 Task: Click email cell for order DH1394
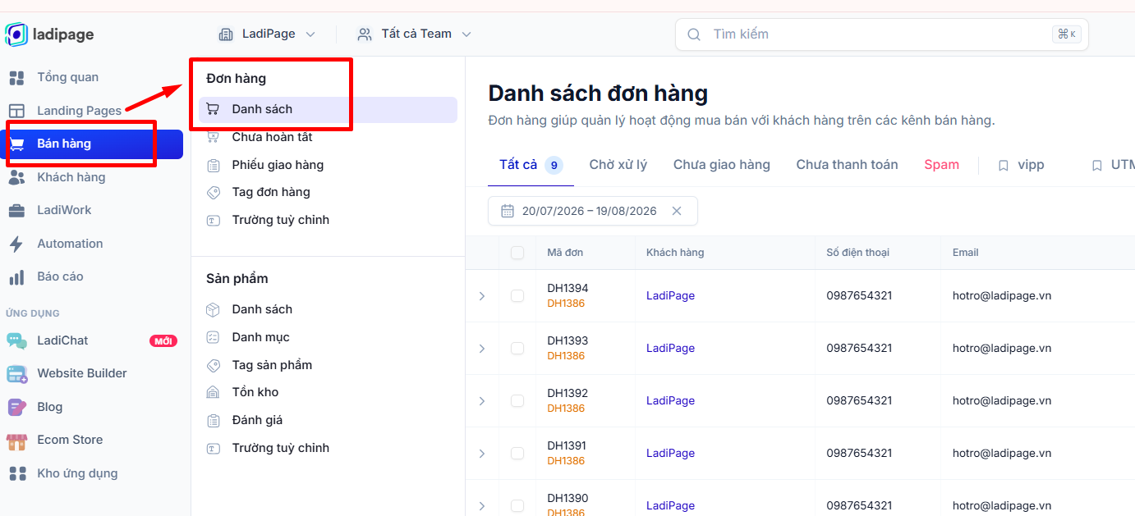pyautogui.click(x=1002, y=296)
